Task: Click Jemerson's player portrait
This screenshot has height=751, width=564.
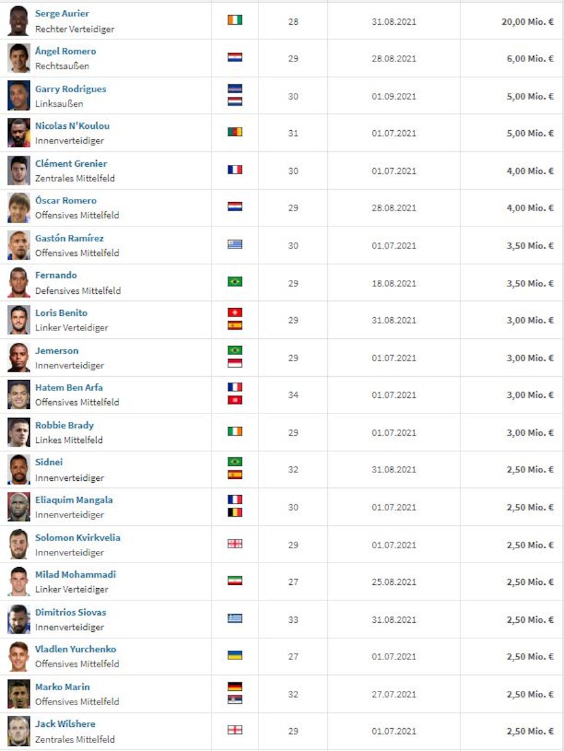Action: tap(19, 358)
